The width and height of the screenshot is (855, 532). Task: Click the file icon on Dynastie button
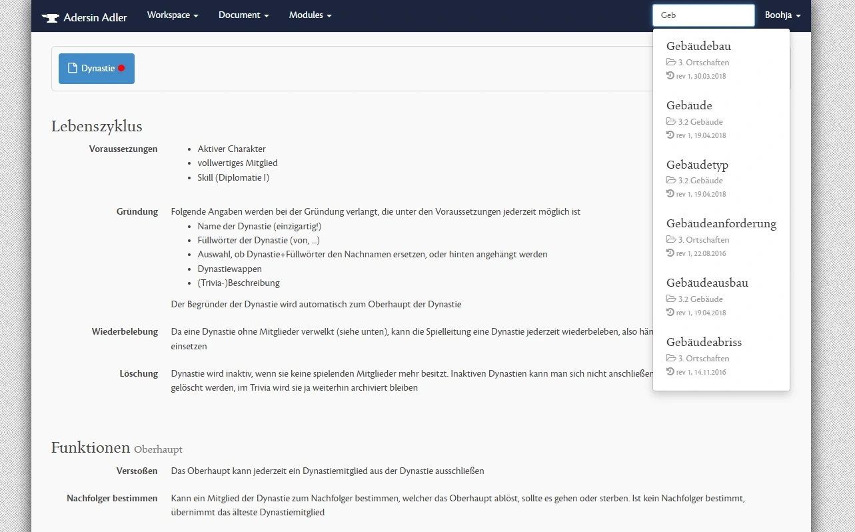coord(73,69)
